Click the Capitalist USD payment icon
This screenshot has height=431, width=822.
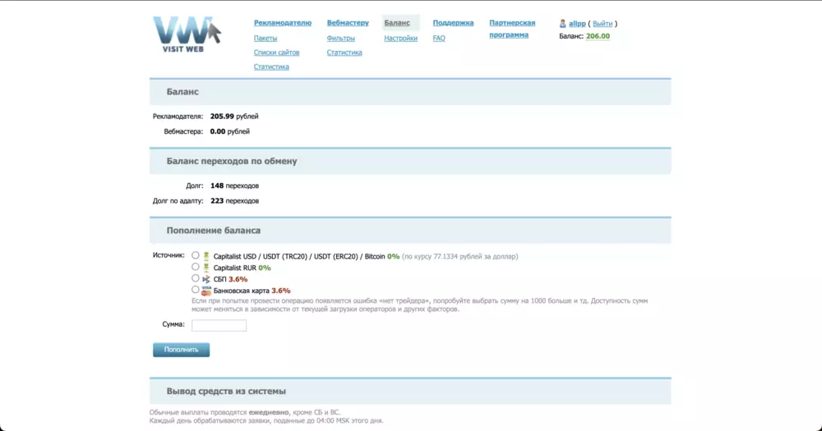[x=206, y=256]
